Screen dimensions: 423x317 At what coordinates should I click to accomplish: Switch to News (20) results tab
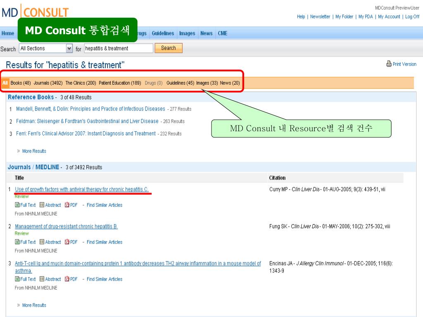[230, 83]
